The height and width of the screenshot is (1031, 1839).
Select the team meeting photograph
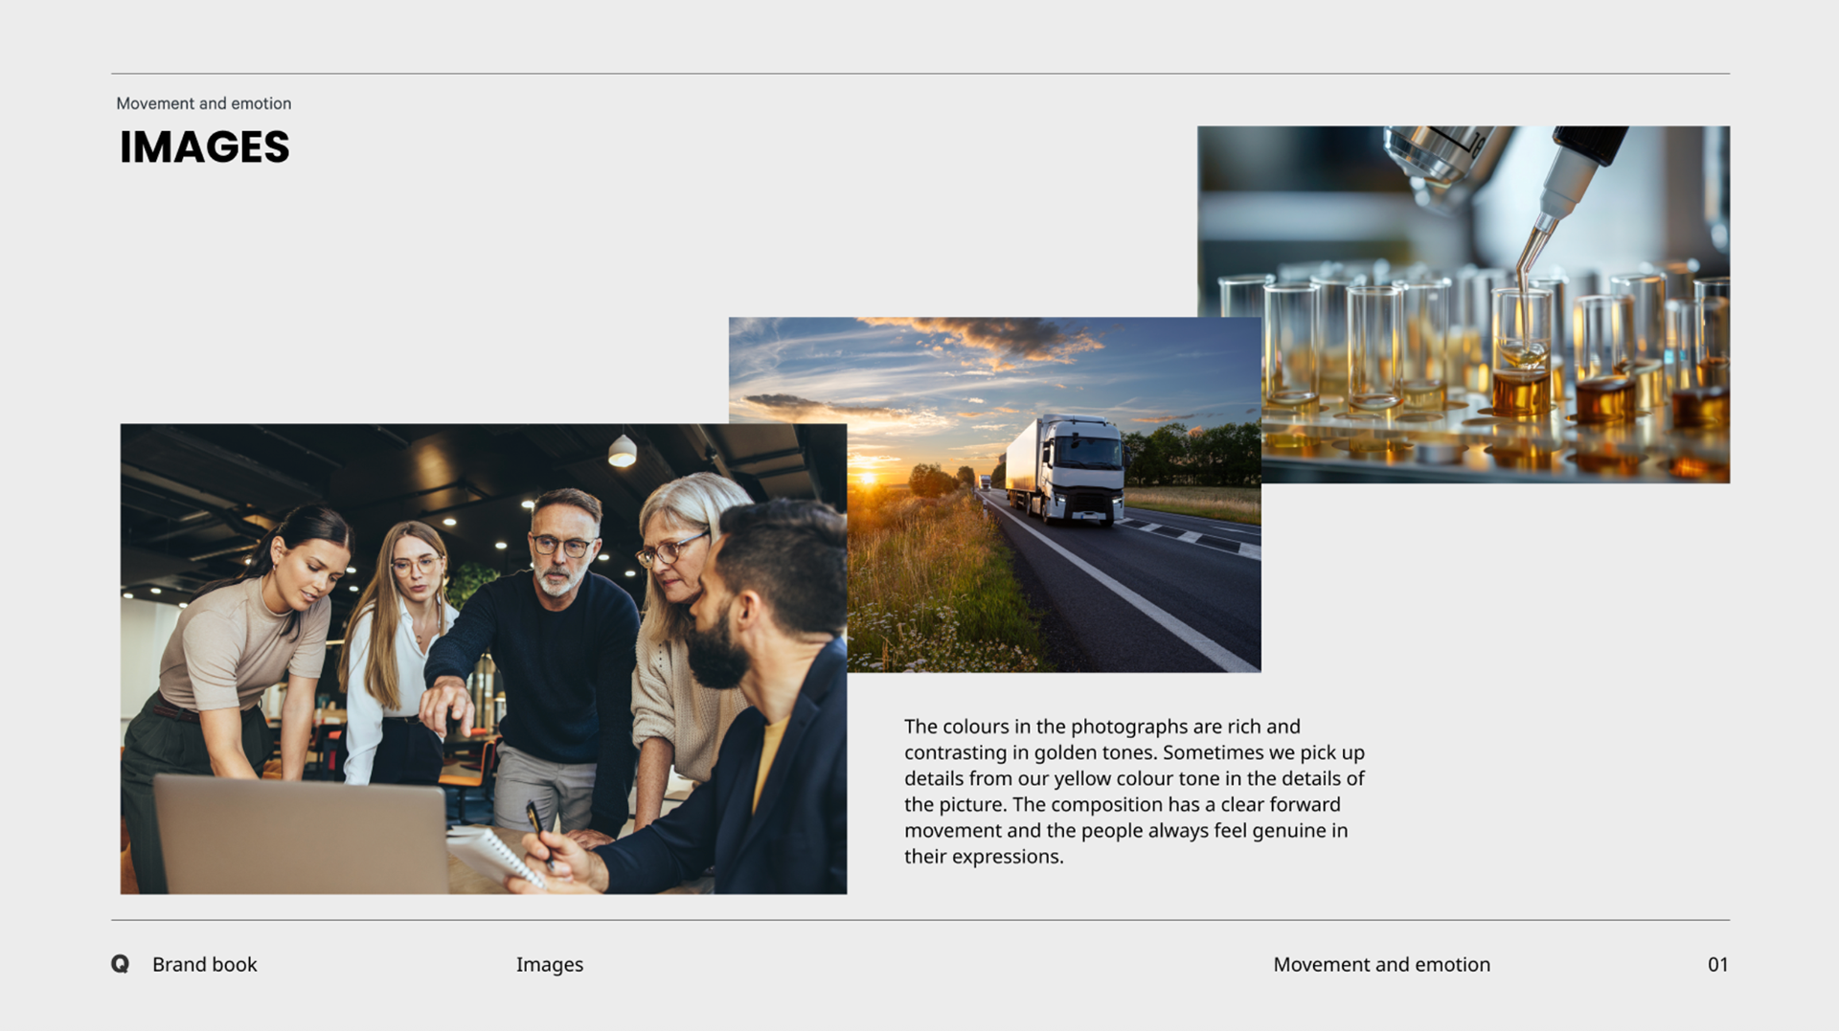[484, 659]
